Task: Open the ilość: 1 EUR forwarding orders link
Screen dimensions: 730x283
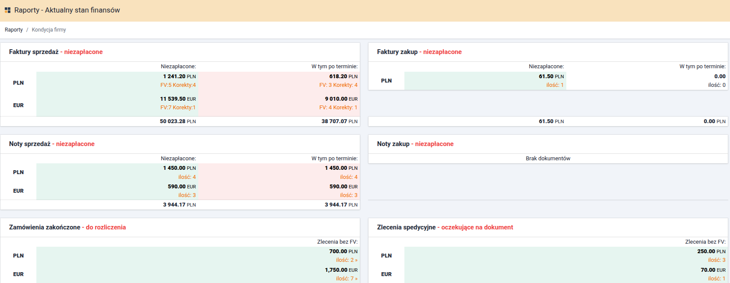Action: click(x=717, y=279)
